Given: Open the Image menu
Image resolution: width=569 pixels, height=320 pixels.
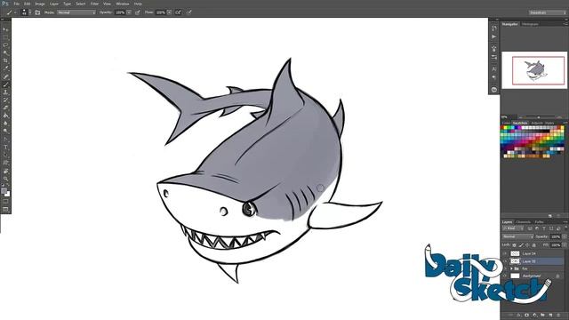Looking at the screenshot, I should [x=40, y=4].
